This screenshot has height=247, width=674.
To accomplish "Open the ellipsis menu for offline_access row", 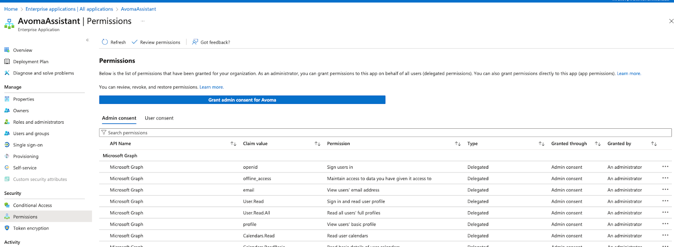I will [665, 178].
